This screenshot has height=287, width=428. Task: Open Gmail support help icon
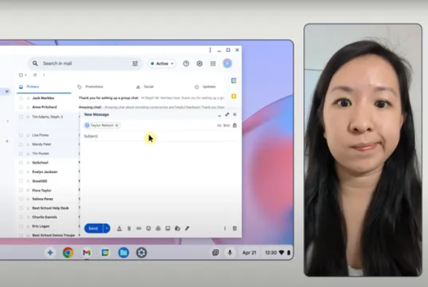tap(186, 64)
